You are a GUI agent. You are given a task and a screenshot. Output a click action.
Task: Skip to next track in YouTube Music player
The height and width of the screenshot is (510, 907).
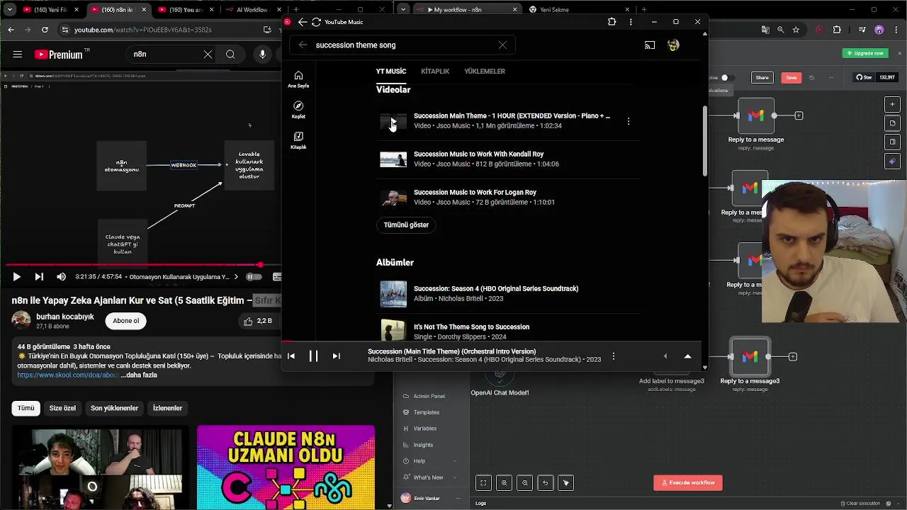click(x=337, y=356)
